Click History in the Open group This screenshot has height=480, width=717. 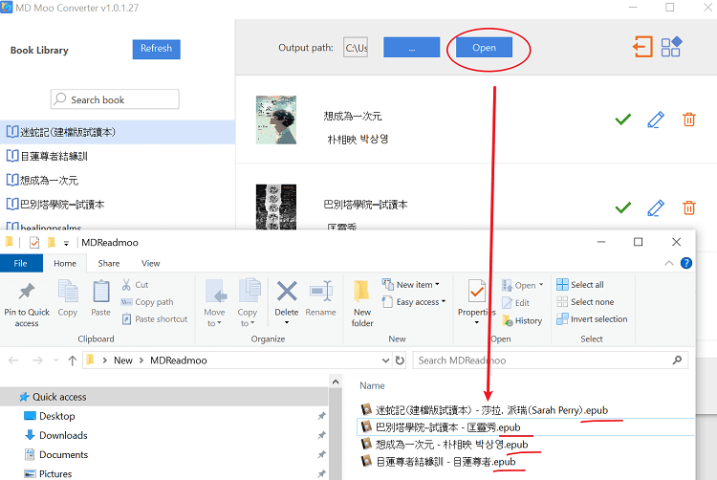522,320
